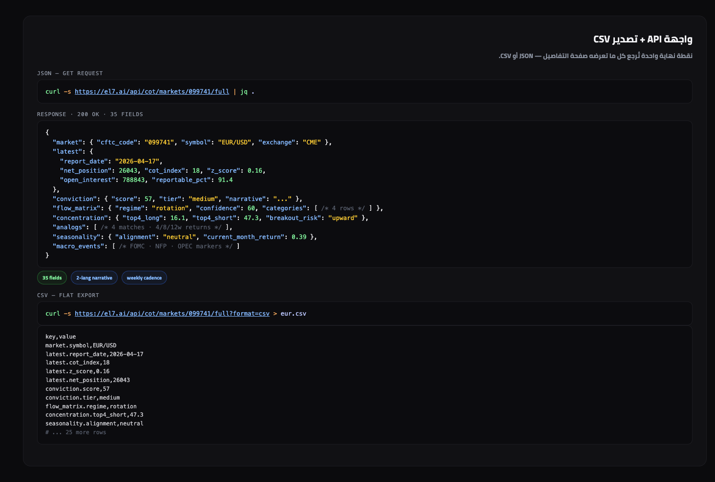Image resolution: width=715 pixels, height=482 pixels.
Task: Click the '# ... 25 more rows' comment
Action: [x=76, y=432]
